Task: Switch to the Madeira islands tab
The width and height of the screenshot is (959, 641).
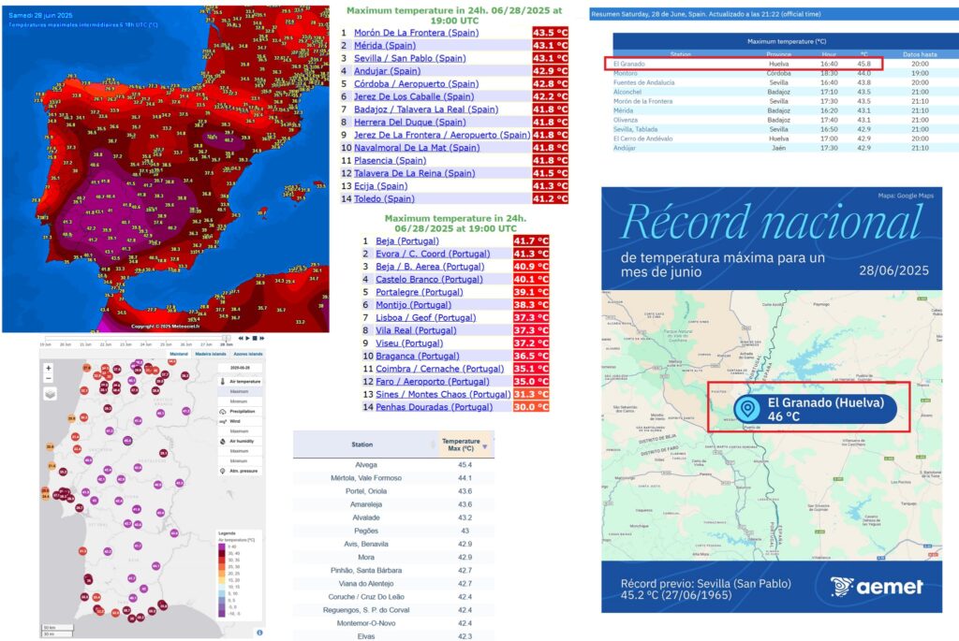Action: pos(212,355)
